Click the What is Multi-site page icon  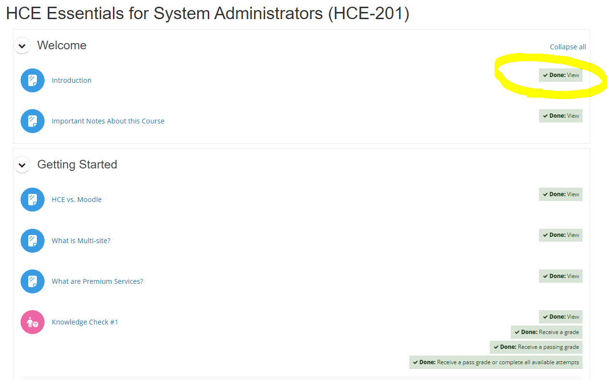click(33, 241)
